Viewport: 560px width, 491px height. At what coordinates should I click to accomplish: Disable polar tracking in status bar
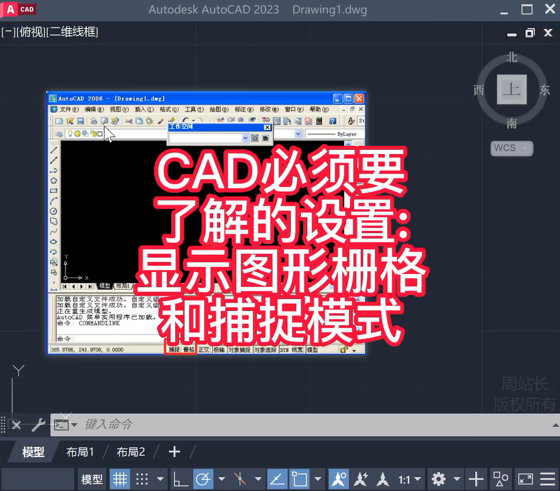tap(204, 479)
